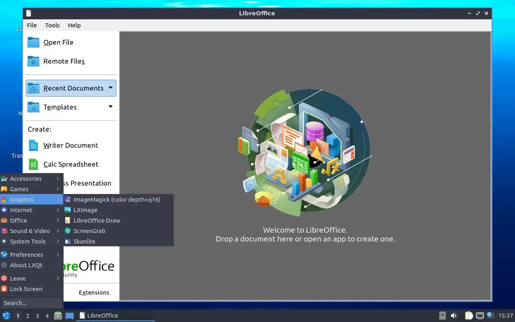Image resolution: width=515 pixels, height=322 pixels.
Task: Launch ScreenGrab
Action: tap(119, 231)
